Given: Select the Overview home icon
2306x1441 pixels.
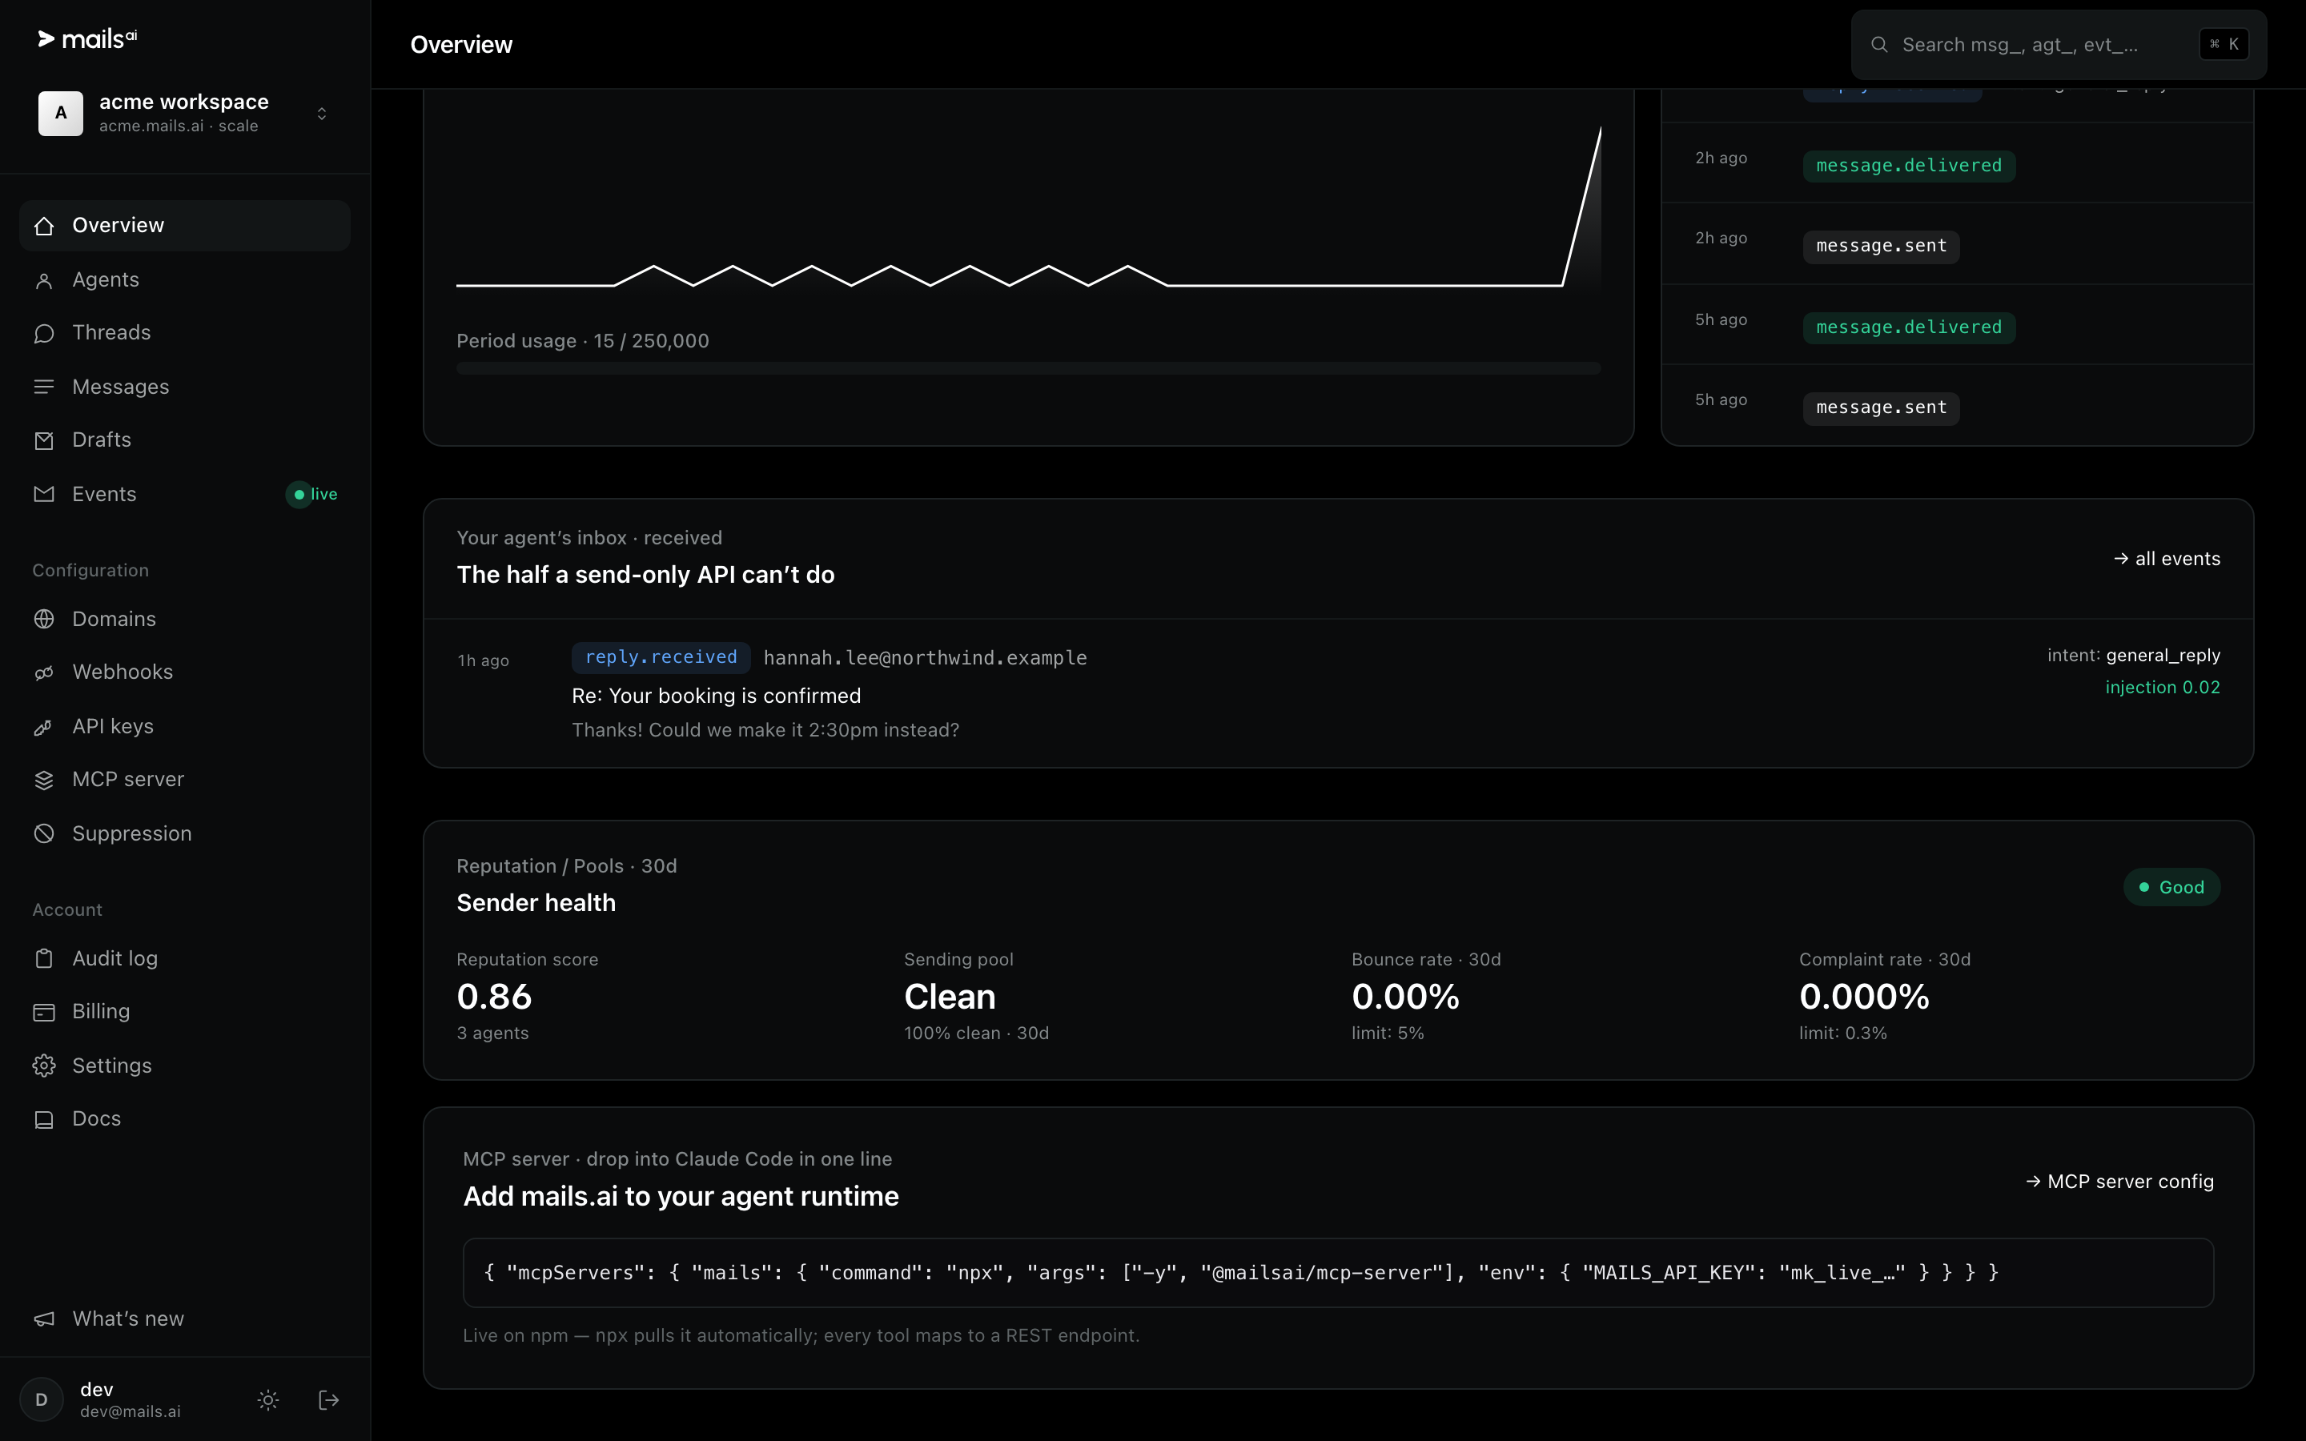Looking at the screenshot, I should (x=44, y=226).
